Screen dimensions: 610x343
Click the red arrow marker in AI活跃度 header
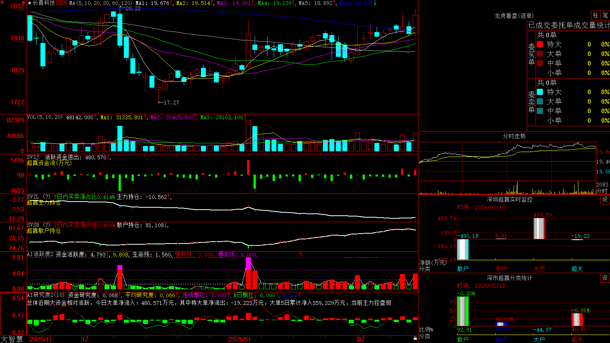300,254
